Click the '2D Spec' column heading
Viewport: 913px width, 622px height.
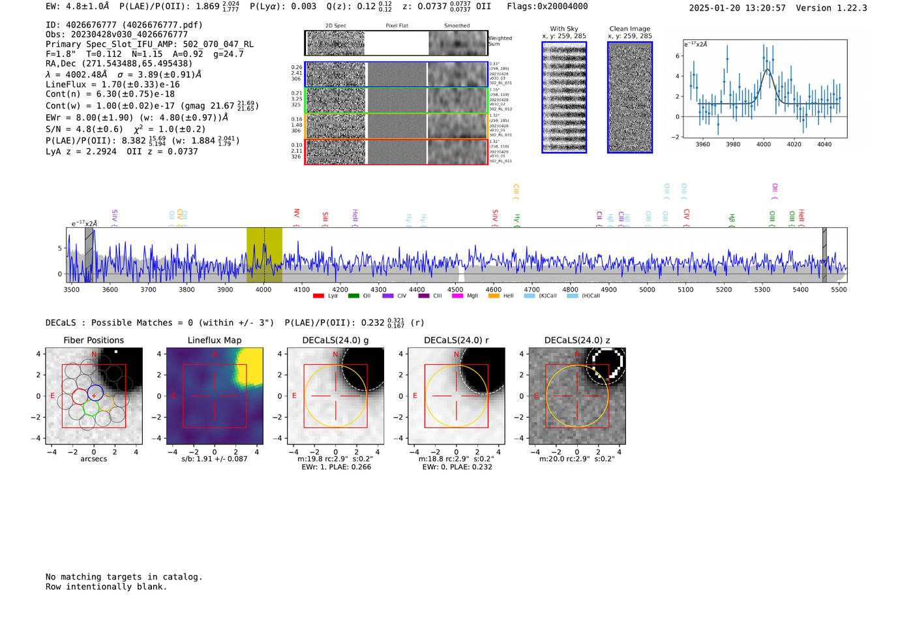point(336,26)
